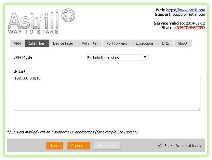Click the WAY TO STARS tagline
Screen dimensions: 212x160
pyautogui.click(x=33, y=32)
